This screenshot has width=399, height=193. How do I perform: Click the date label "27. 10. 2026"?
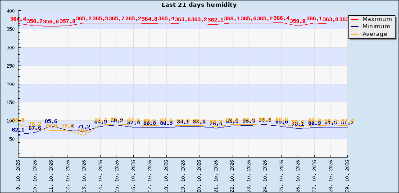[x=314, y=175]
